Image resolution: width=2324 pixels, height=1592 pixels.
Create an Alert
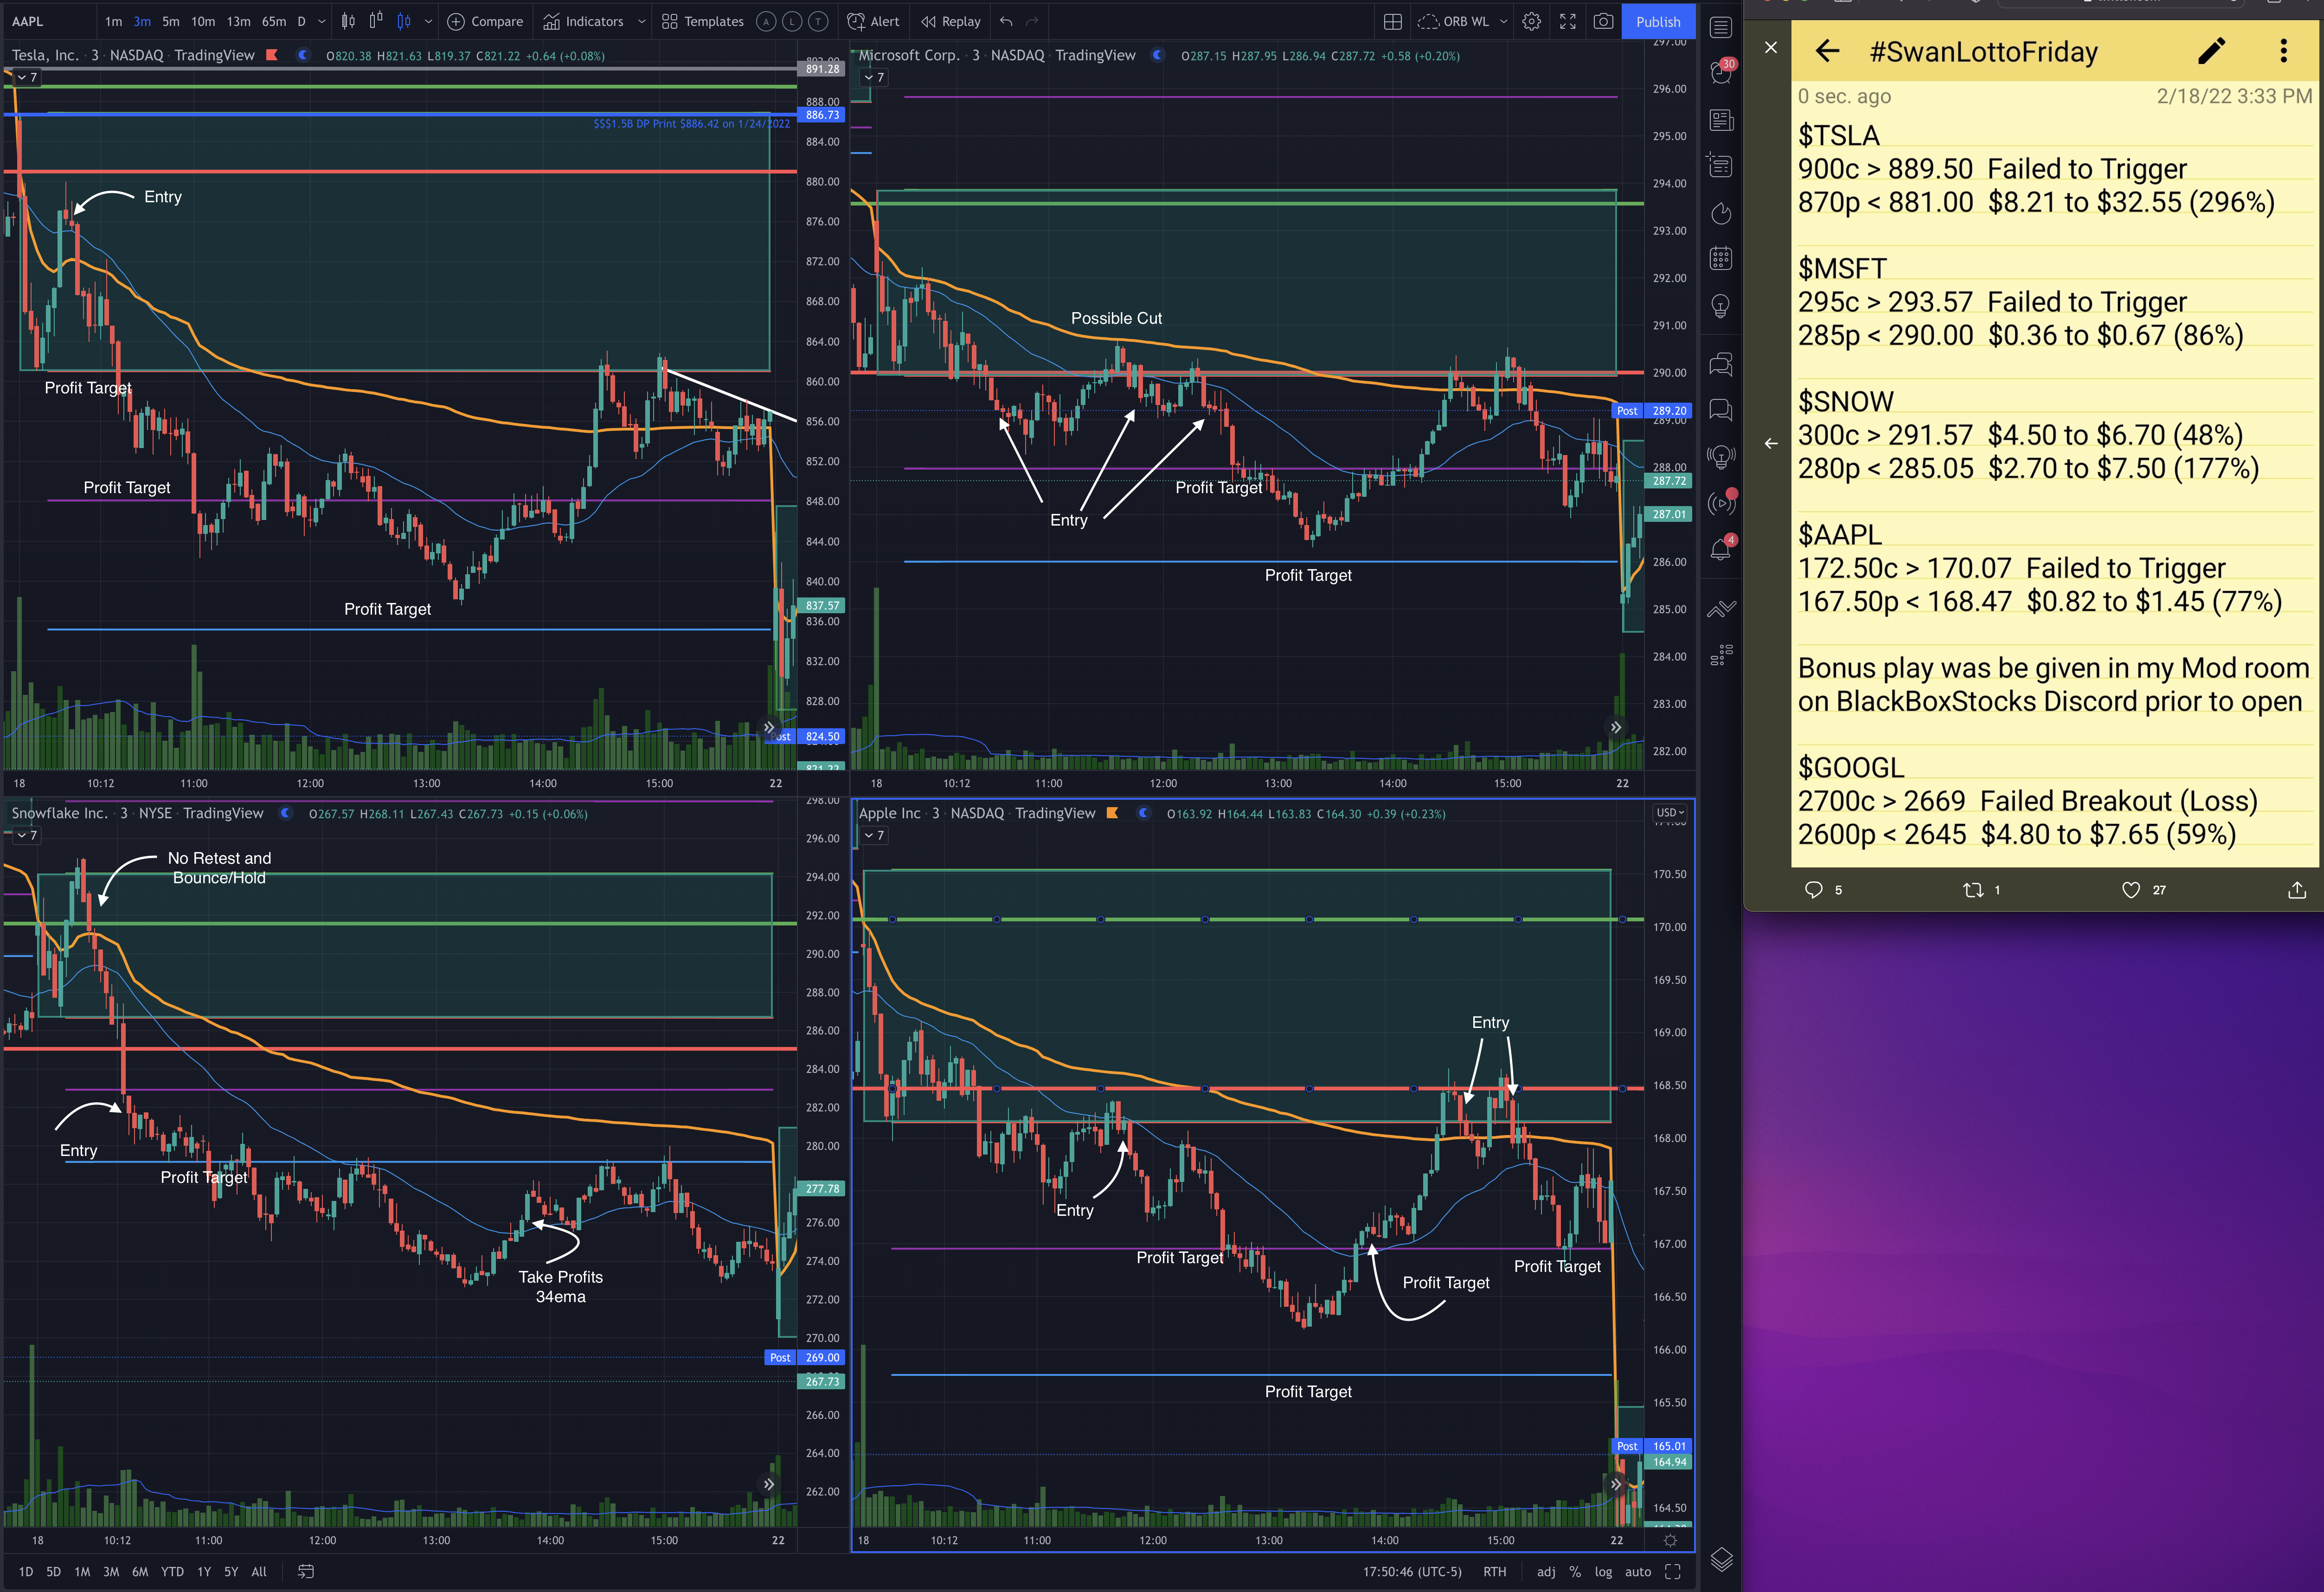pos(873,21)
